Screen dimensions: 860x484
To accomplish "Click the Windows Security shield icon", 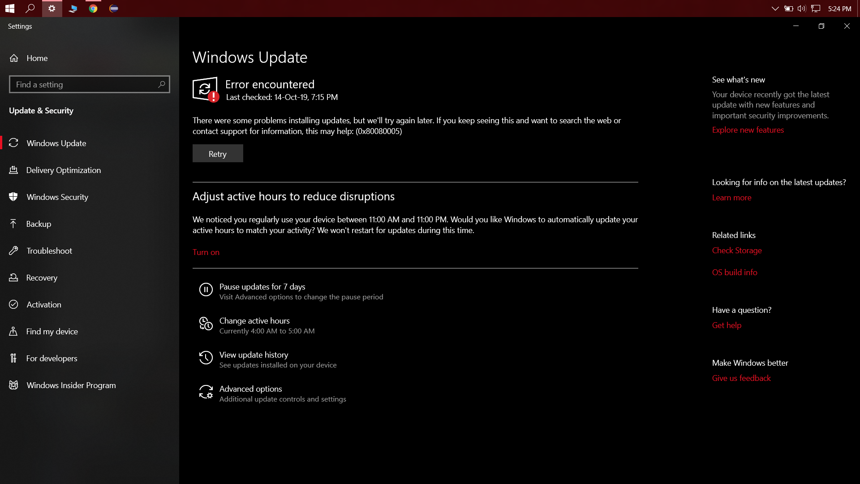I will tap(13, 197).
